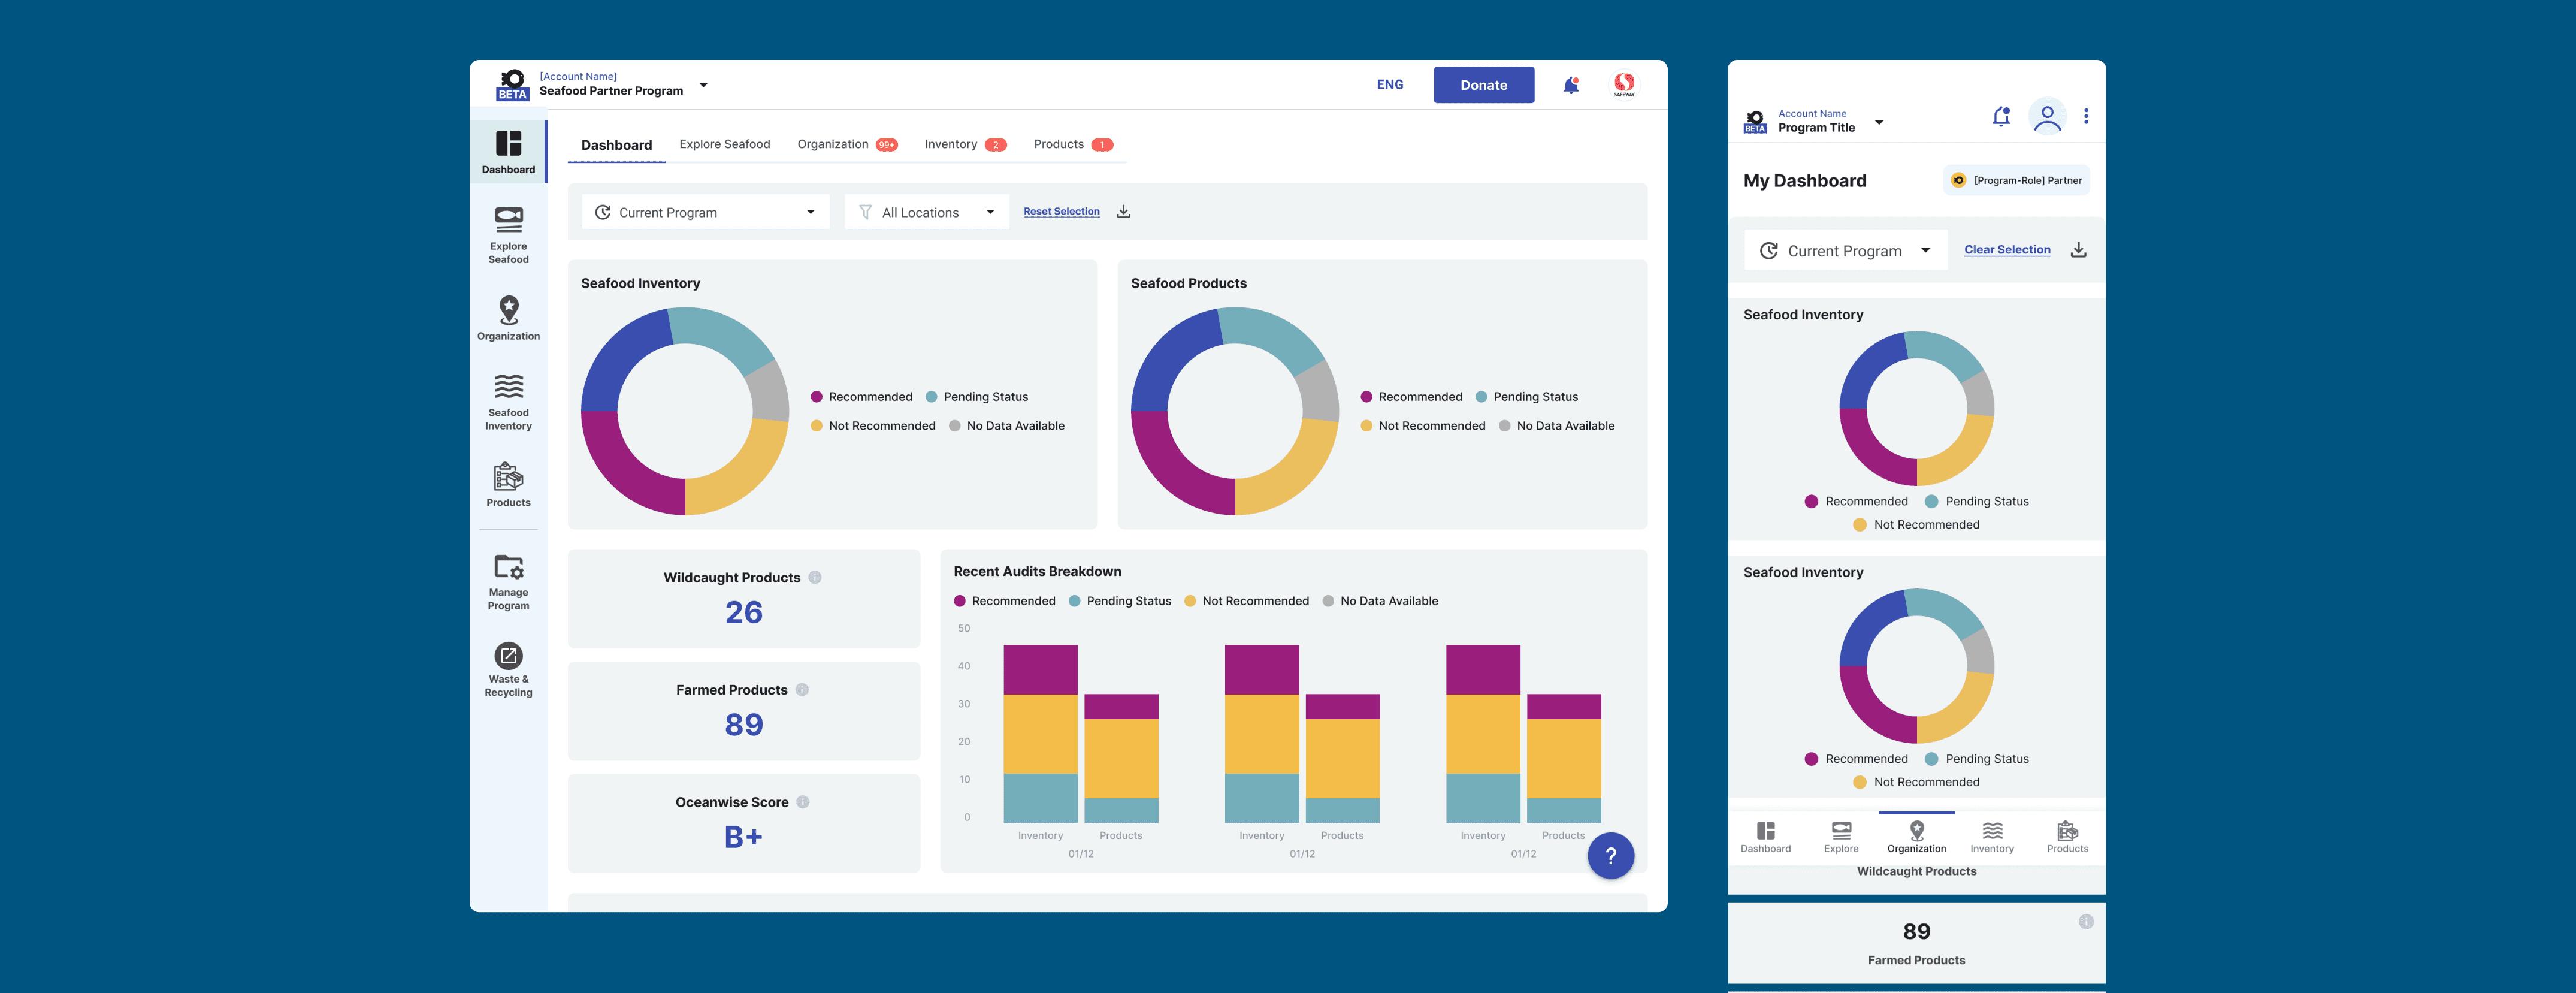The width and height of the screenshot is (2576, 993).
Task: Open Explore Seafood in the left sidebar
Action: pyautogui.click(x=508, y=234)
